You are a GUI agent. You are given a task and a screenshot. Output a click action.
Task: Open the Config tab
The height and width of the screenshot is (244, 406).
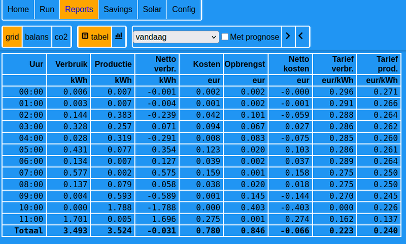pos(184,9)
